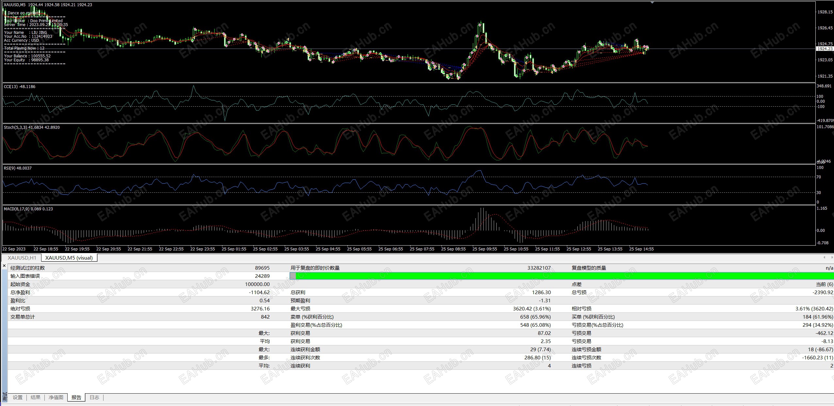Image resolution: width=834 pixels, height=406 pixels.
Task: Click the 1928.15 price axis label
Action: point(825,12)
